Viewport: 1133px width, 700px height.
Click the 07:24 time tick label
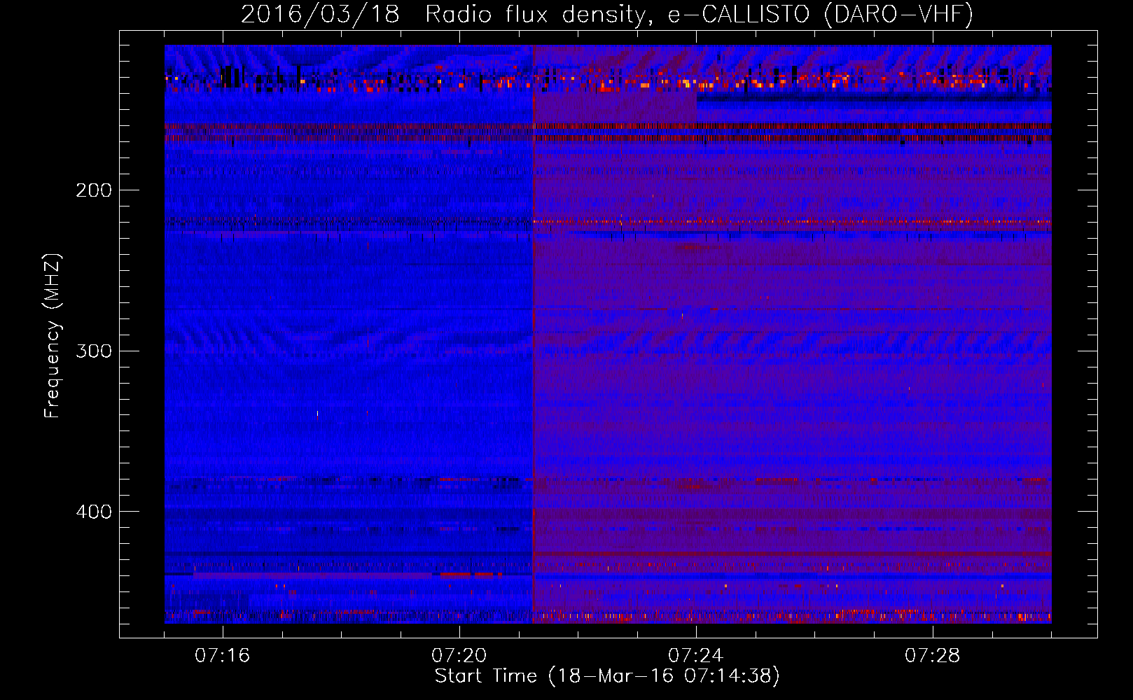click(x=695, y=656)
